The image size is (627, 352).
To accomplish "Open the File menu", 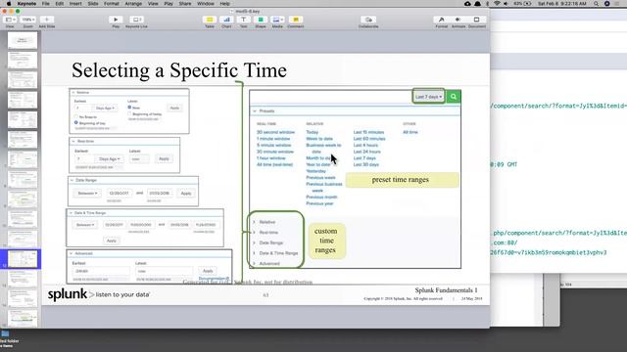I will click(46, 4).
